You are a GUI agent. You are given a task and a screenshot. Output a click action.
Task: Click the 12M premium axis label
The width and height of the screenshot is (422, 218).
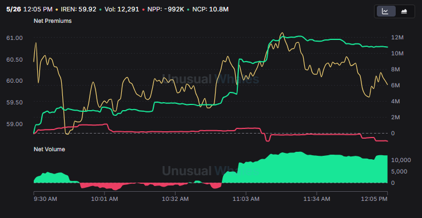(397, 38)
